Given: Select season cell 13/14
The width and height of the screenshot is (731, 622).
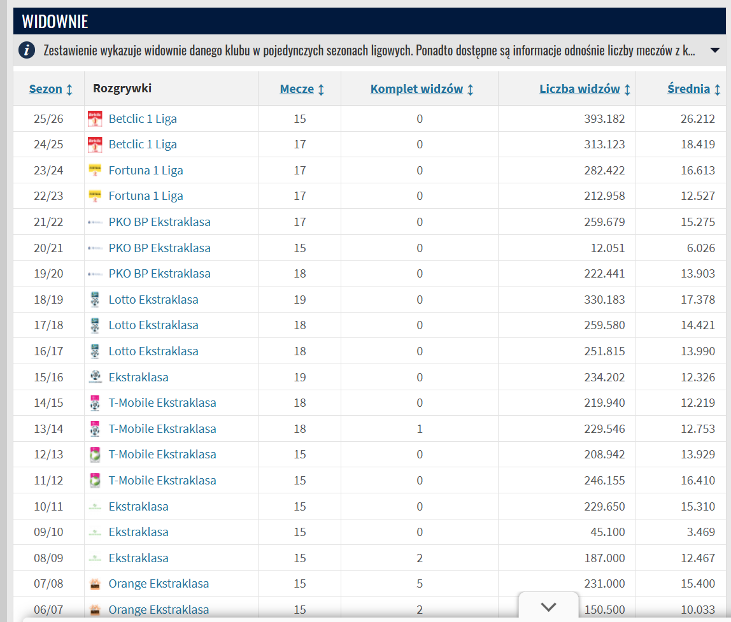Looking at the screenshot, I should [x=48, y=428].
